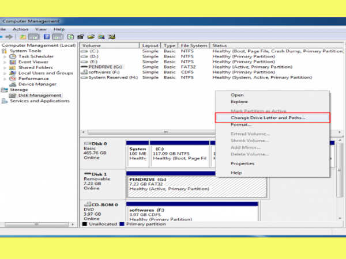This screenshot has width=346, height=259.
Task: Toggle Show/Hide Console Tree toolbar icon
Action: [33, 37]
